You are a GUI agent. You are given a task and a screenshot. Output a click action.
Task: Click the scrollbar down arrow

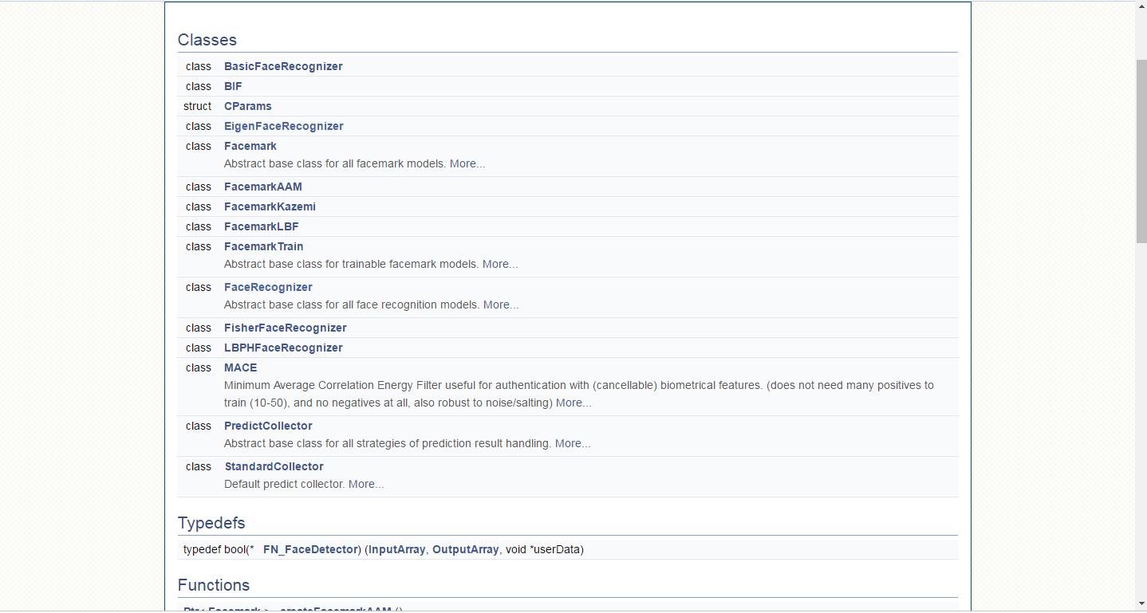point(1141,604)
